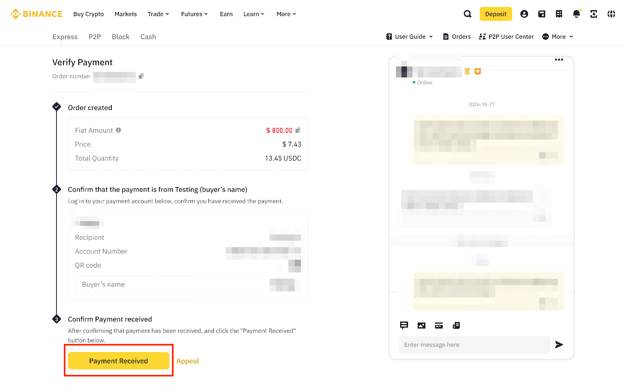Focus the Enter message here field
627x387 pixels.
coord(475,345)
